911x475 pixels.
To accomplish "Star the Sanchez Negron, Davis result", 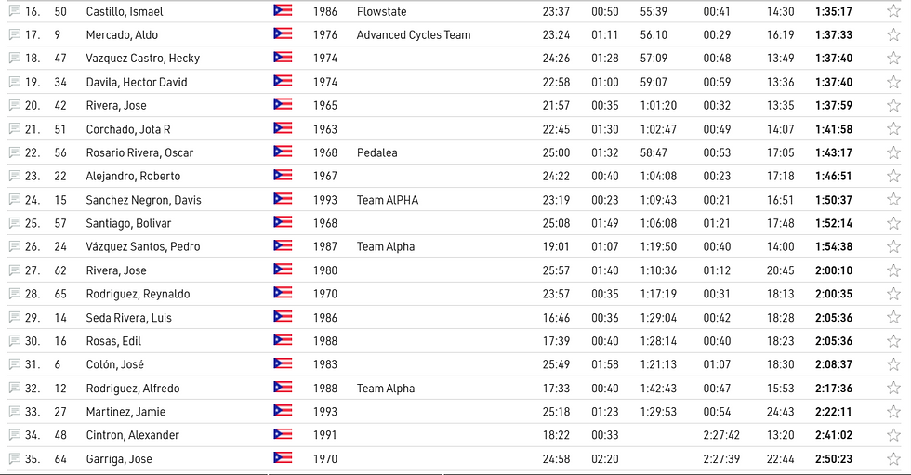I will 893,200.
